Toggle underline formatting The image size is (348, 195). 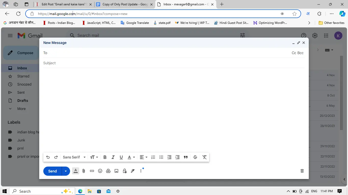pos(121,157)
